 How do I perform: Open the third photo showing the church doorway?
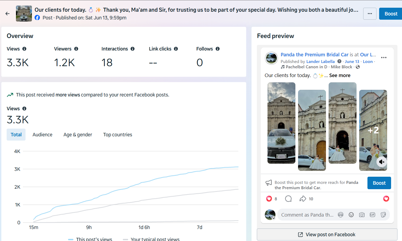coord(342,123)
